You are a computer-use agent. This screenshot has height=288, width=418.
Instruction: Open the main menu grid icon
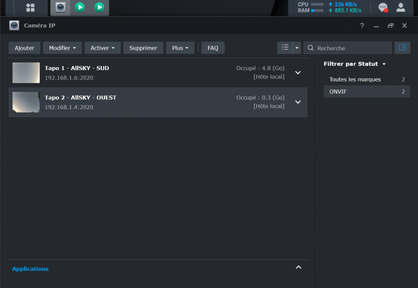click(30, 7)
